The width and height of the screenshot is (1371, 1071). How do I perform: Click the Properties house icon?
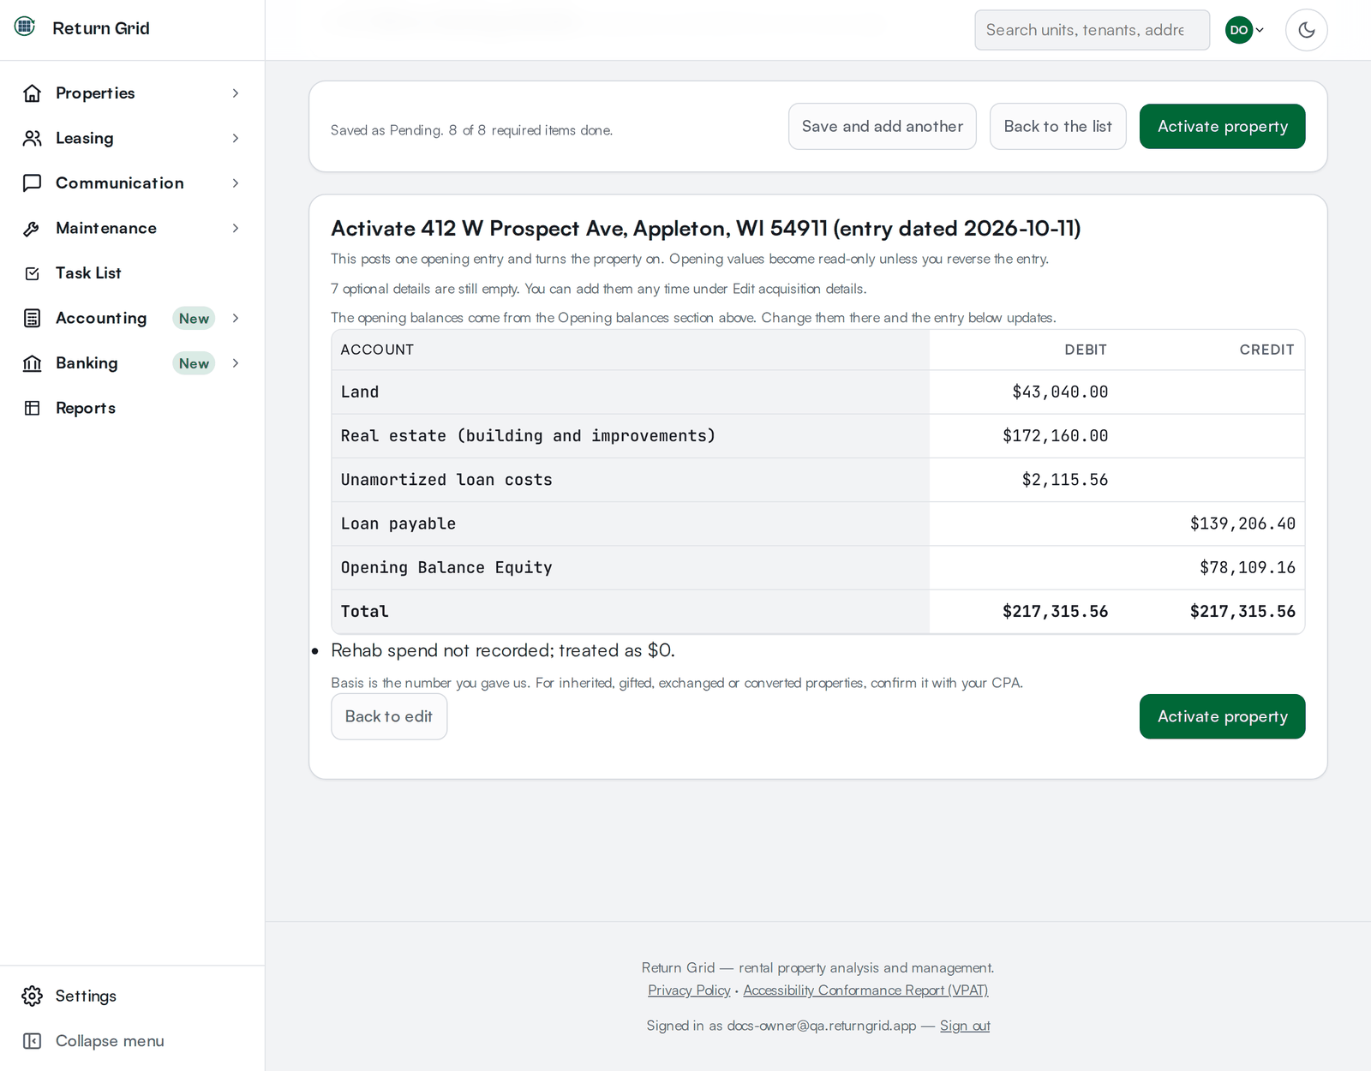pyautogui.click(x=33, y=93)
